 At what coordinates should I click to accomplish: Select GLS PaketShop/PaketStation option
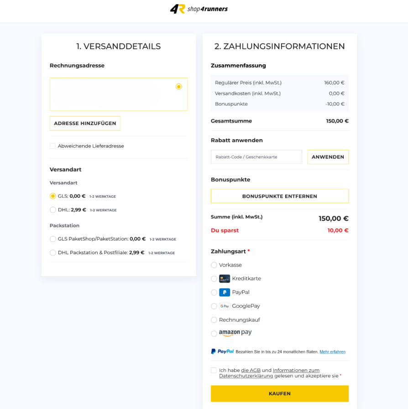pyautogui.click(x=52, y=239)
